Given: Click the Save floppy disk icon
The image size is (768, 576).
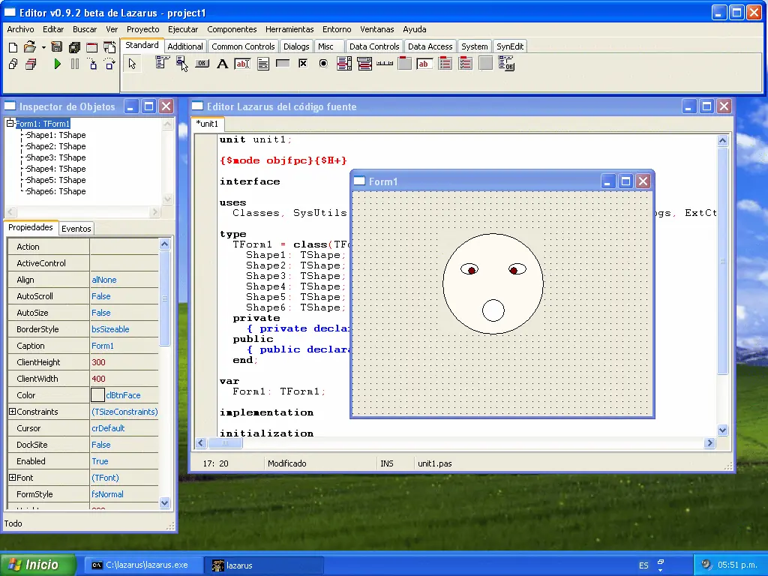Looking at the screenshot, I should [57, 47].
